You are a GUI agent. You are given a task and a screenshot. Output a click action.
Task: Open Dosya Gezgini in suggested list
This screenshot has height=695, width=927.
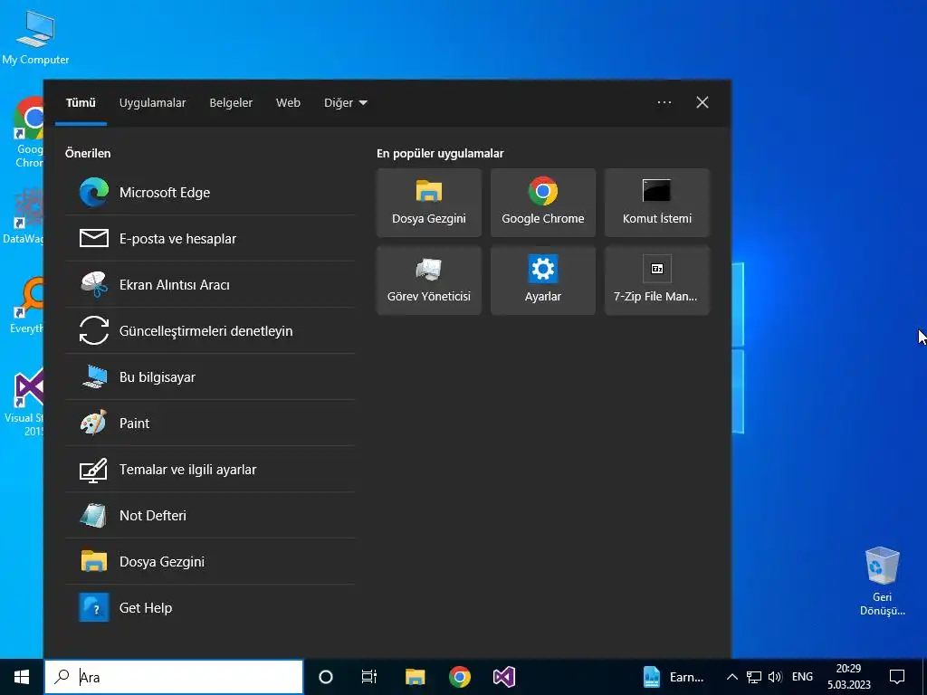pyautogui.click(x=210, y=561)
